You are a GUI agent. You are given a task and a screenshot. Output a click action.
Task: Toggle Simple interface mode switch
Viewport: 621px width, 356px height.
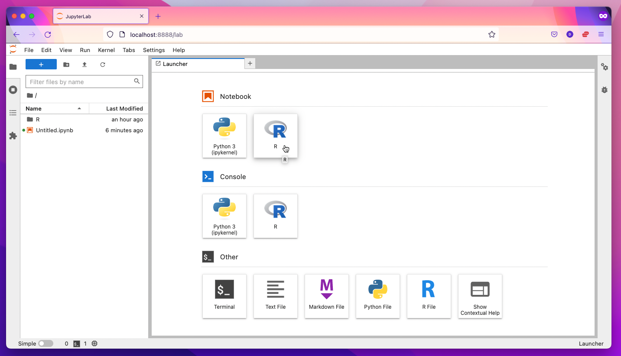point(46,343)
